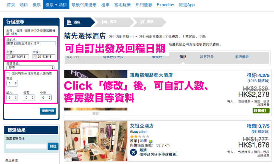Viewport: 274px width, 164px height.
Task: Open the Aizuya Inn room photo thumbnail
Action: [x=96, y=141]
